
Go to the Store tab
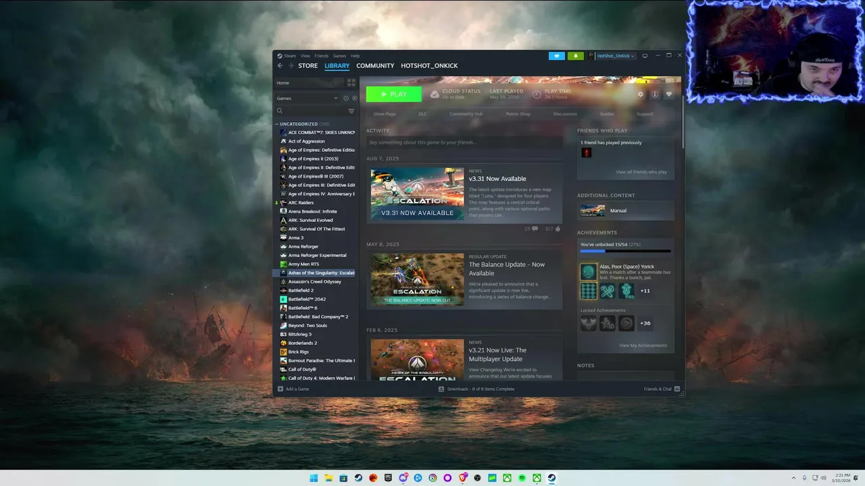coord(308,65)
